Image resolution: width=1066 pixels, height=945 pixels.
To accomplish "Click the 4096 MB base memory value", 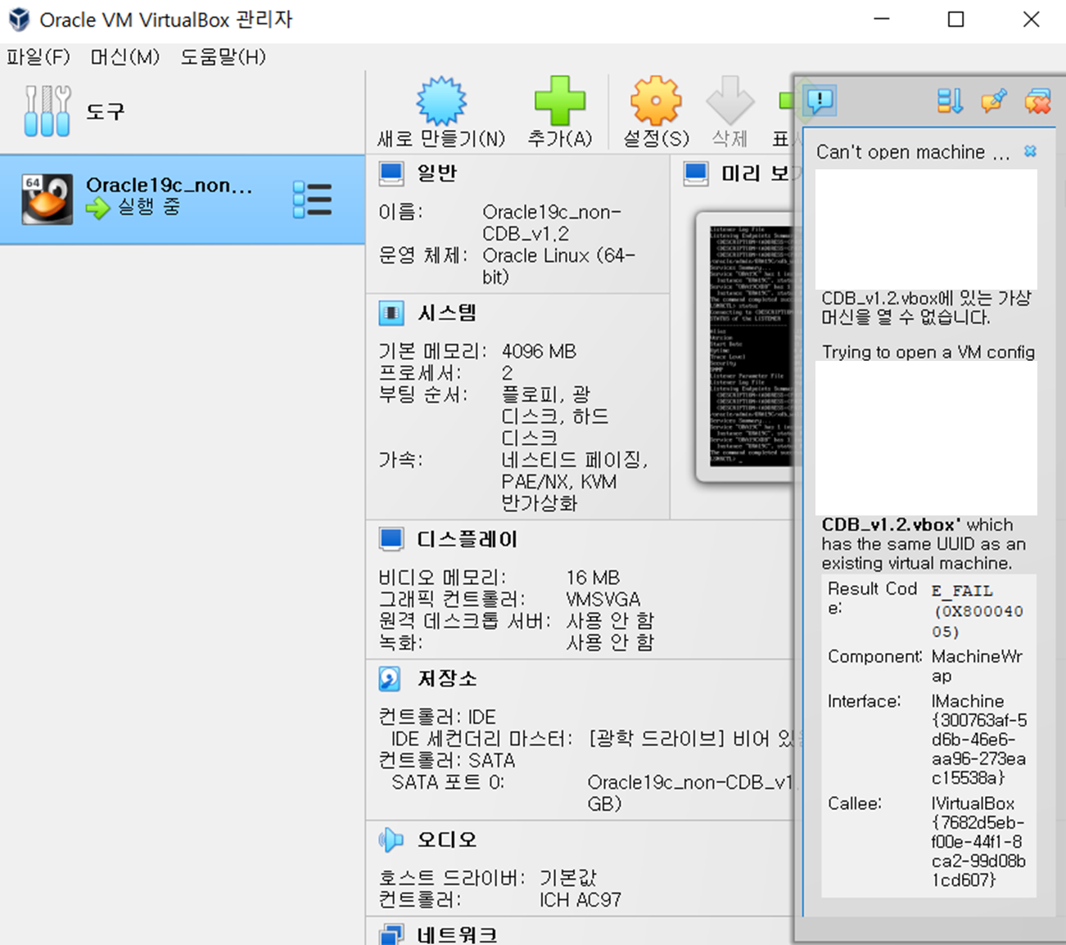I will (539, 351).
